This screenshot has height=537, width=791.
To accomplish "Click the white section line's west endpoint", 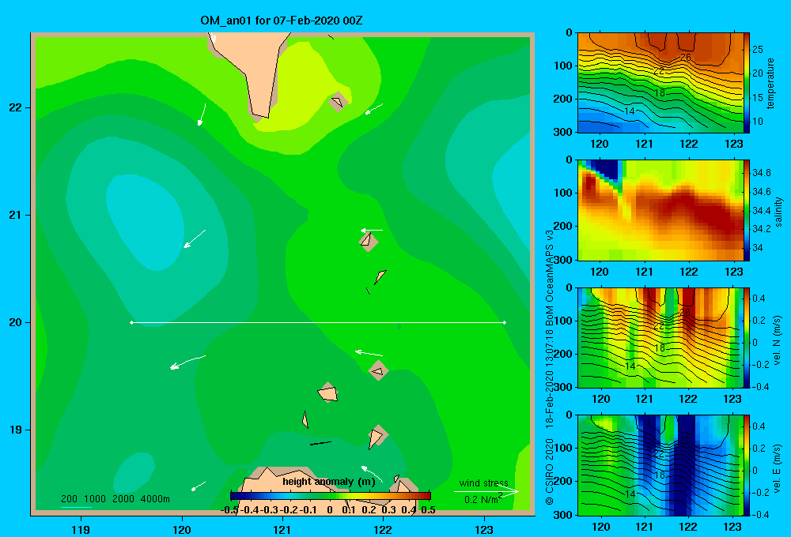I will (x=131, y=322).
